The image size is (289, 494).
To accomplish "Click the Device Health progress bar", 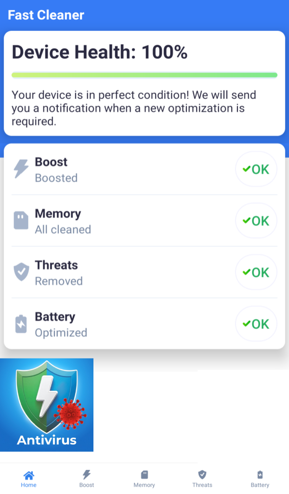I will pos(144,75).
